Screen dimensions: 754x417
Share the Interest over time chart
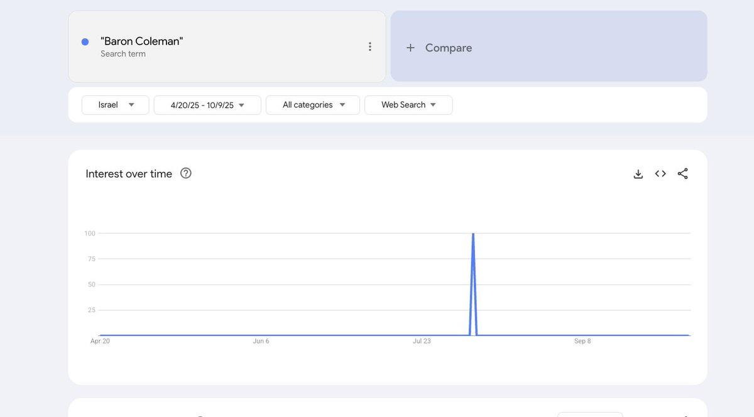pos(683,174)
